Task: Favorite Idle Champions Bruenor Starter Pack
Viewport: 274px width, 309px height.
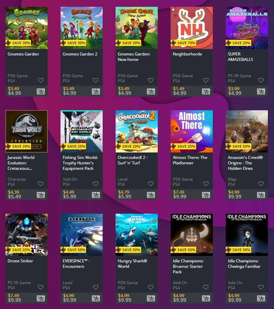Action: [x=206, y=287]
